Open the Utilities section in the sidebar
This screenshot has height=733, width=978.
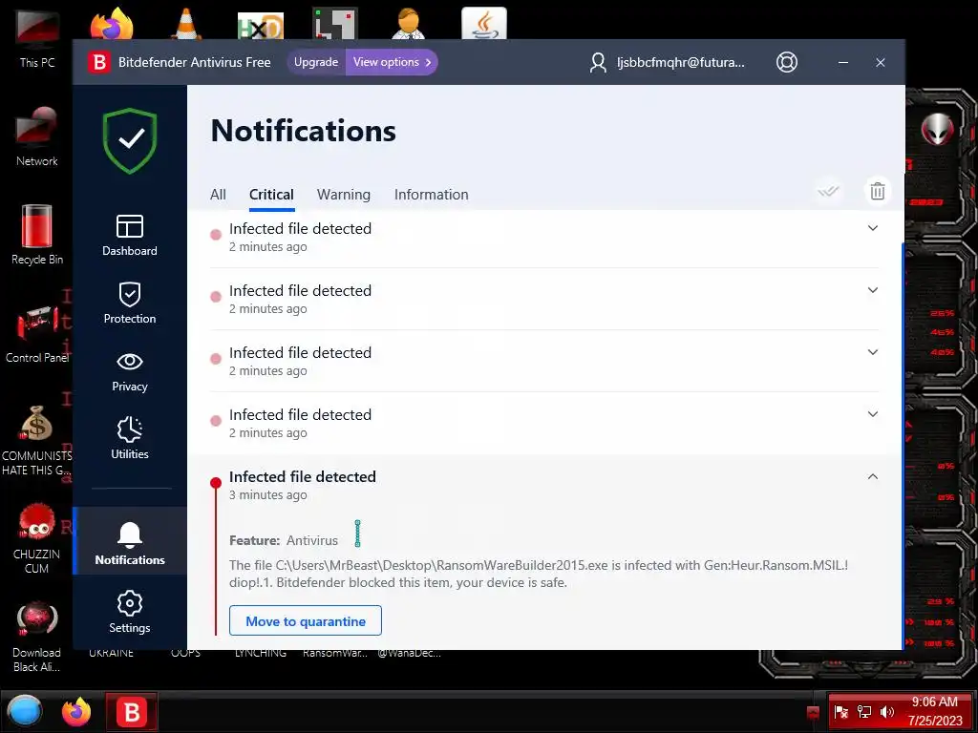130,438
